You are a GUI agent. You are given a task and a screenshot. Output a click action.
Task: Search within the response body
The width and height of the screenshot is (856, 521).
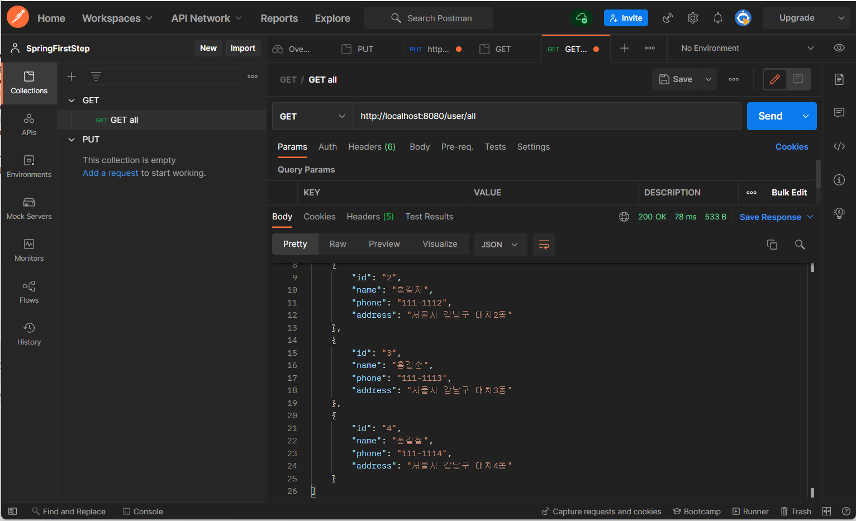coord(800,245)
